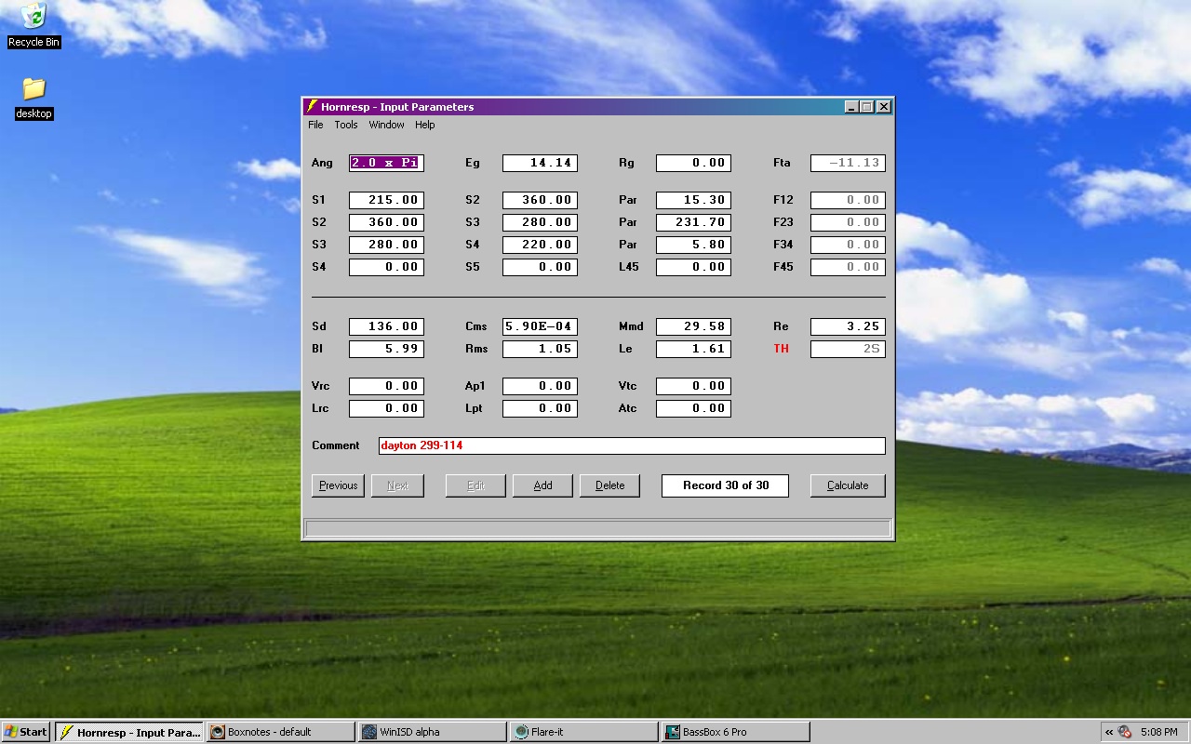Image resolution: width=1191 pixels, height=744 pixels.
Task: Click the Record 30 of 30 indicator
Action: (725, 485)
